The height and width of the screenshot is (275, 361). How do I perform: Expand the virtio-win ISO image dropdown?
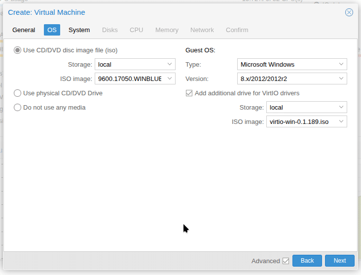(x=341, y=121)
